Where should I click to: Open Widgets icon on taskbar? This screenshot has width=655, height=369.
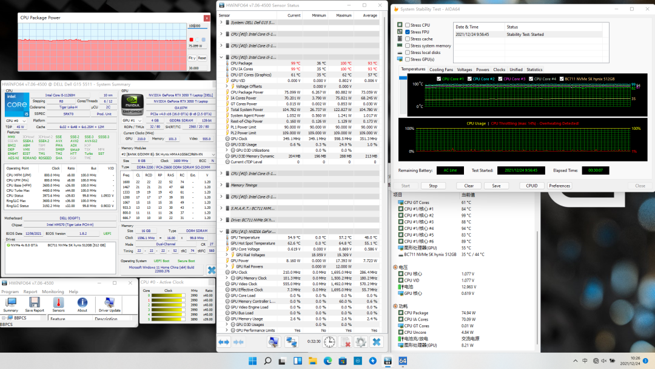click(297, 361)
